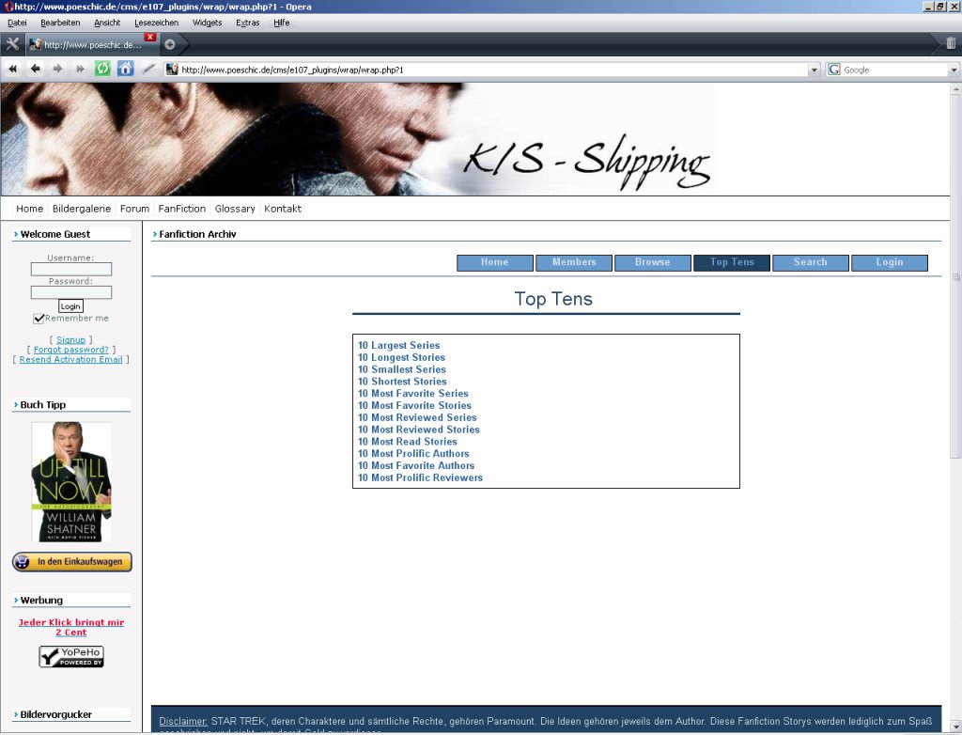Open the search engine dropdown arrow
962x735 pixels.
954,70
